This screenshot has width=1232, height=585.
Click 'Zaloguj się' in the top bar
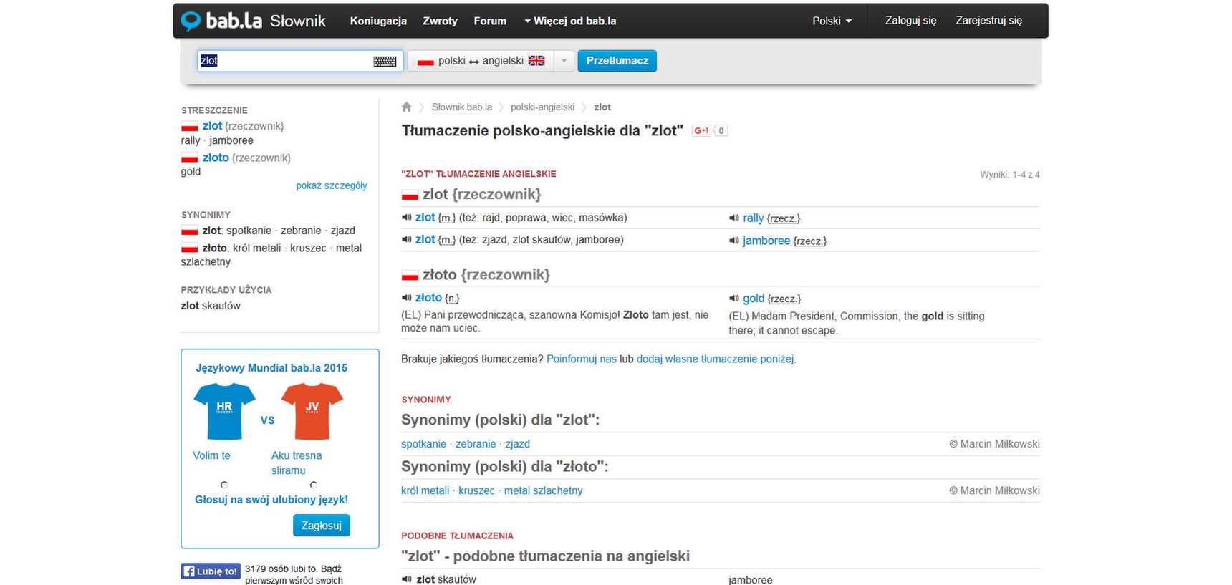[x=910, y=20]
